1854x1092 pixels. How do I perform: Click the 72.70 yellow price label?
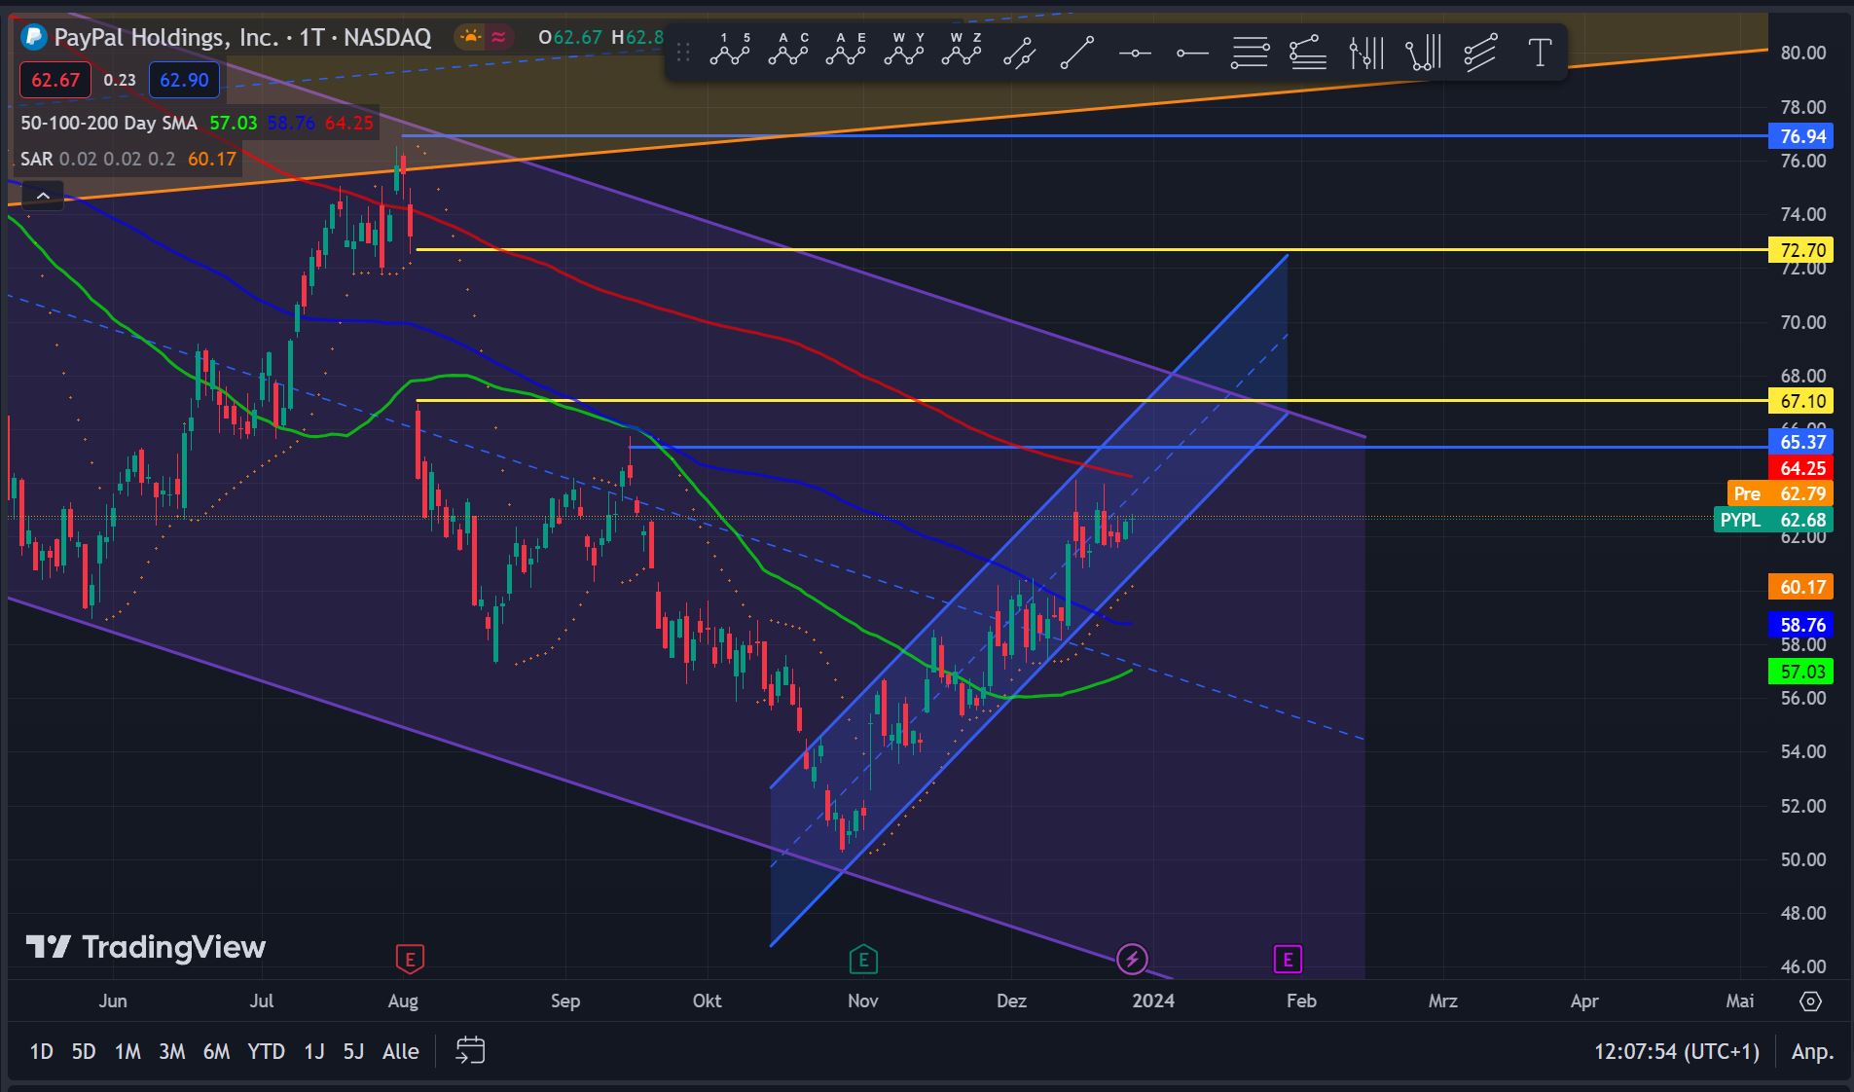tap(1802, 250)
